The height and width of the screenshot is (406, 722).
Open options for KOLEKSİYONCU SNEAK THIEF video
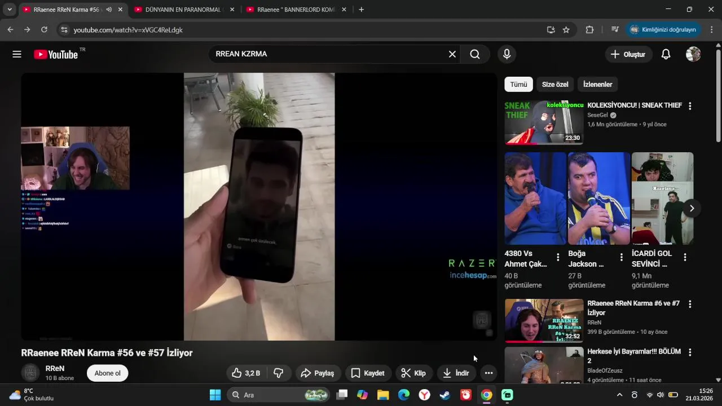(x=689, y=106)
